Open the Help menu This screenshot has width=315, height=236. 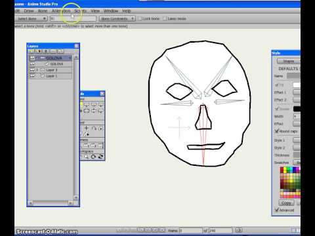(127, 11)
